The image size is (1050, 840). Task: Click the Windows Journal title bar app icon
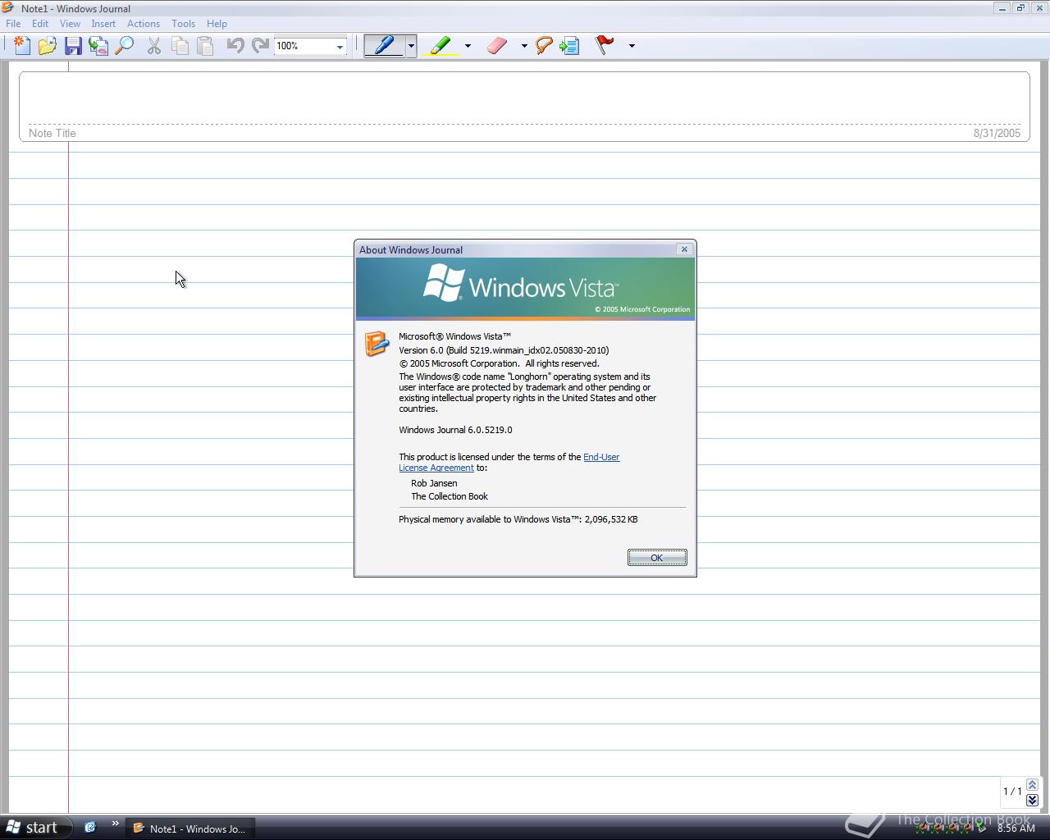click(9, 8)
